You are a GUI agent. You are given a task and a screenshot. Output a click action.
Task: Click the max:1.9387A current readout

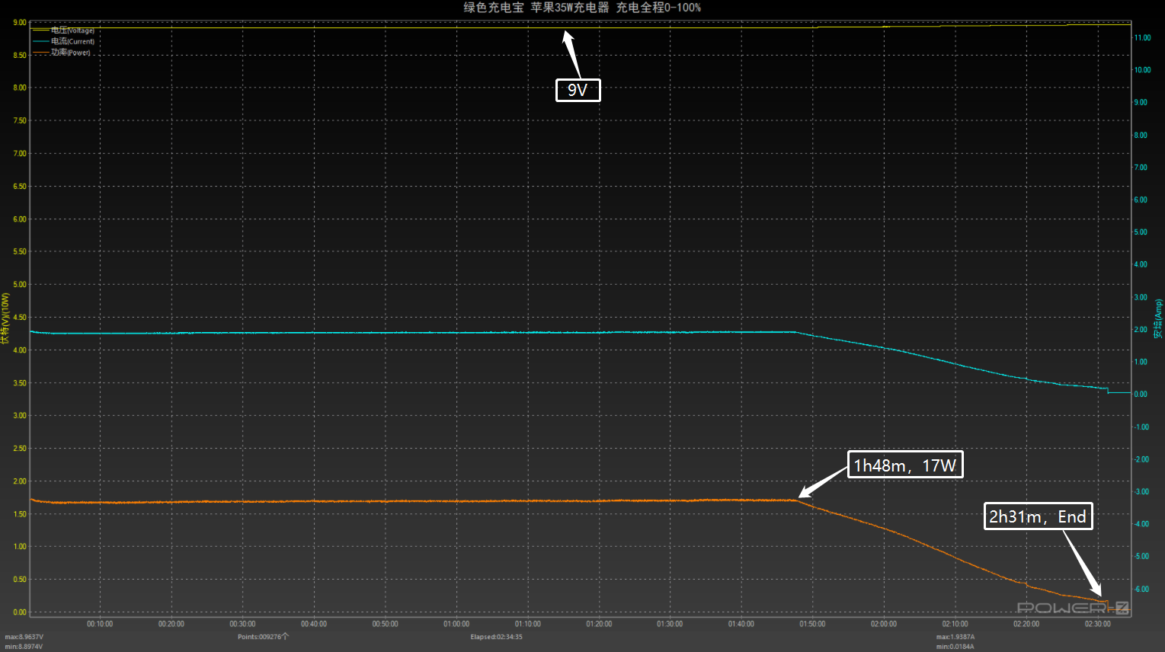click(955, 637)
